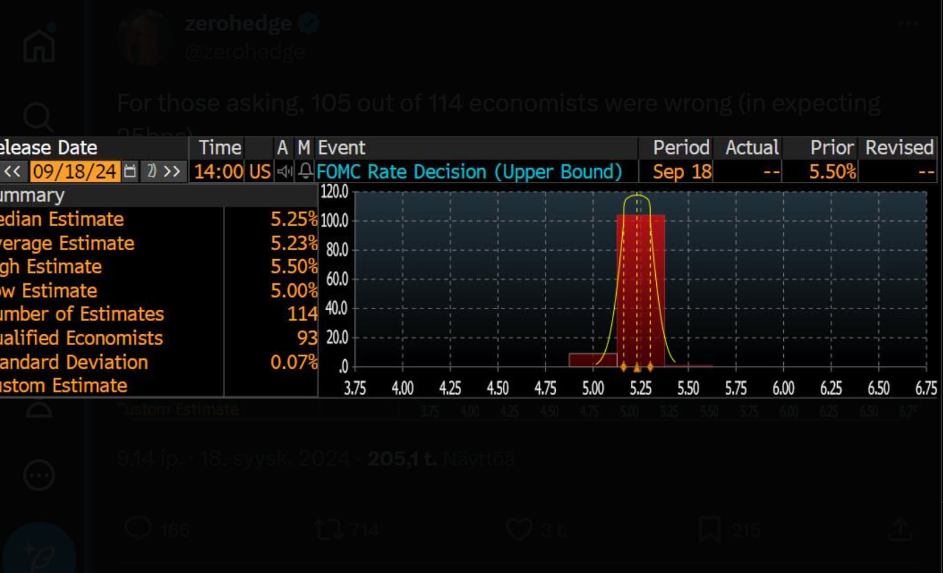943x573 pixels.
Task: Bookmark the post showing 215 bookmarks
Action: pyautogui.click(x=710, y=529)
